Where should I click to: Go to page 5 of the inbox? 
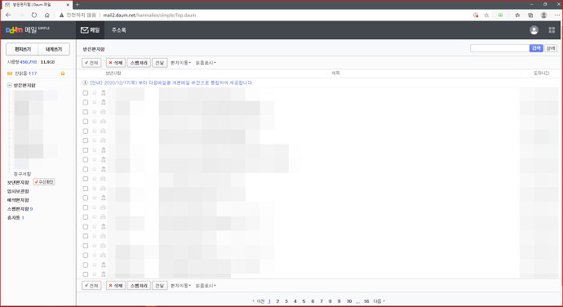[304, 301]
